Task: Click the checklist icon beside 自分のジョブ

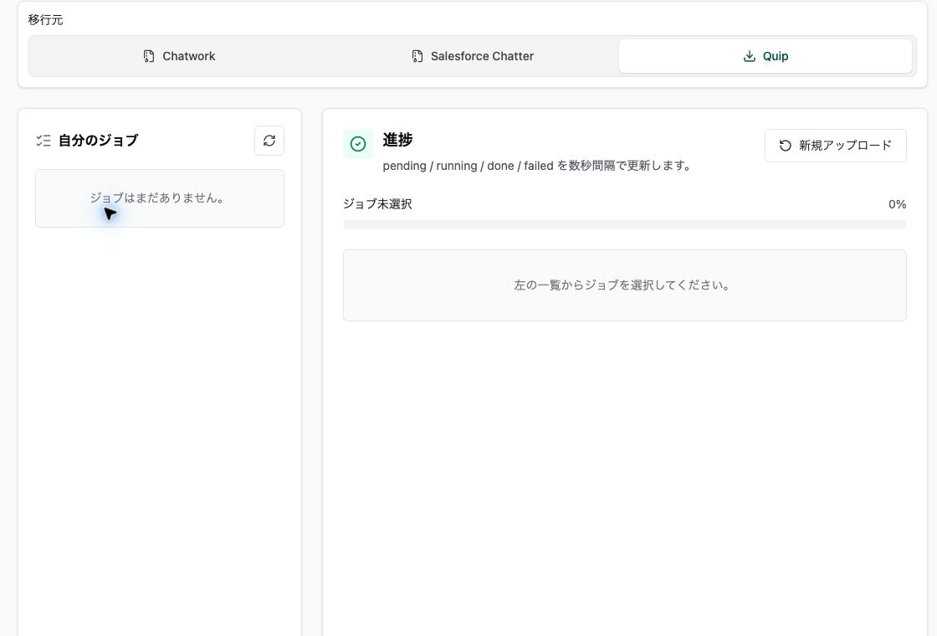Action: point(43,141)
